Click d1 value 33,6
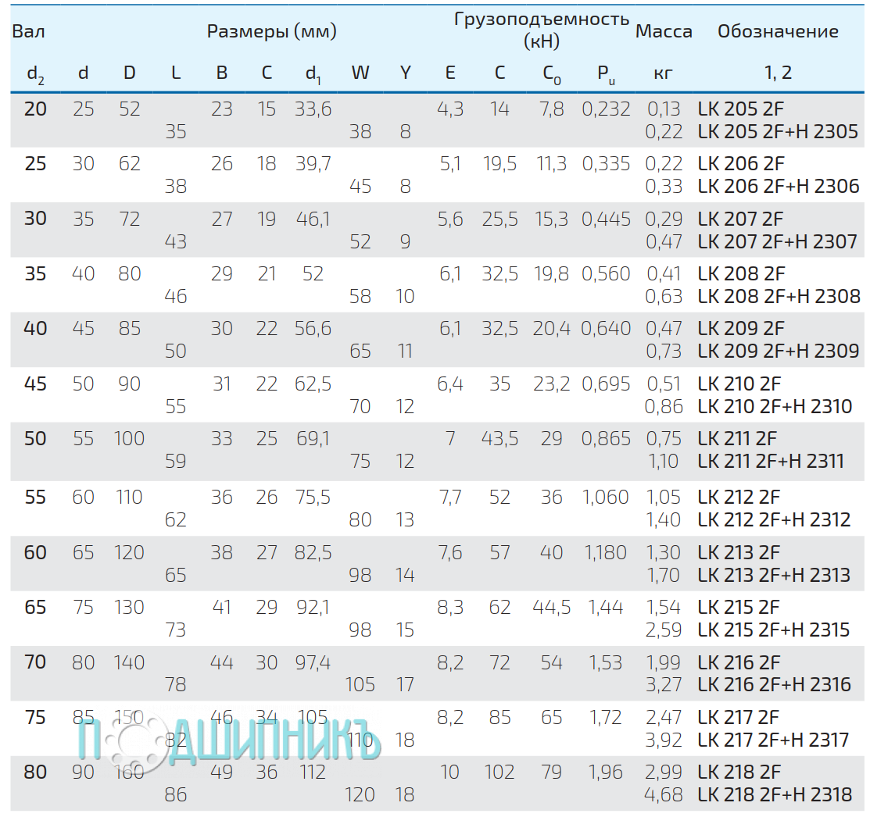Screen dimensions: 870x817 pos(313,109)
